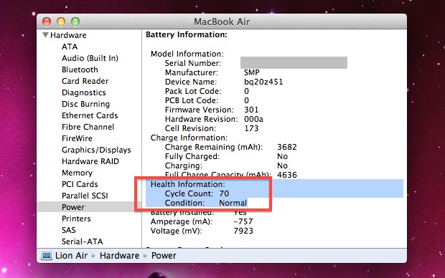Select Audio (Built In) in sidebar
445x278 pixels.
90,58
